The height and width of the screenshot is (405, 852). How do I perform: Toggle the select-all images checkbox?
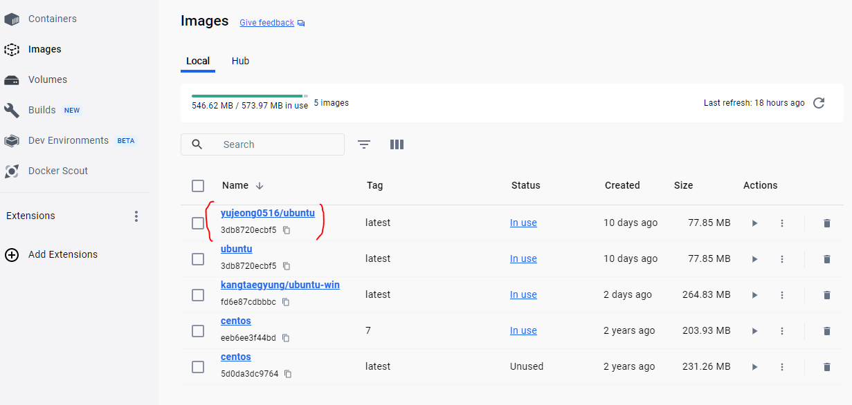pos(198,186)
